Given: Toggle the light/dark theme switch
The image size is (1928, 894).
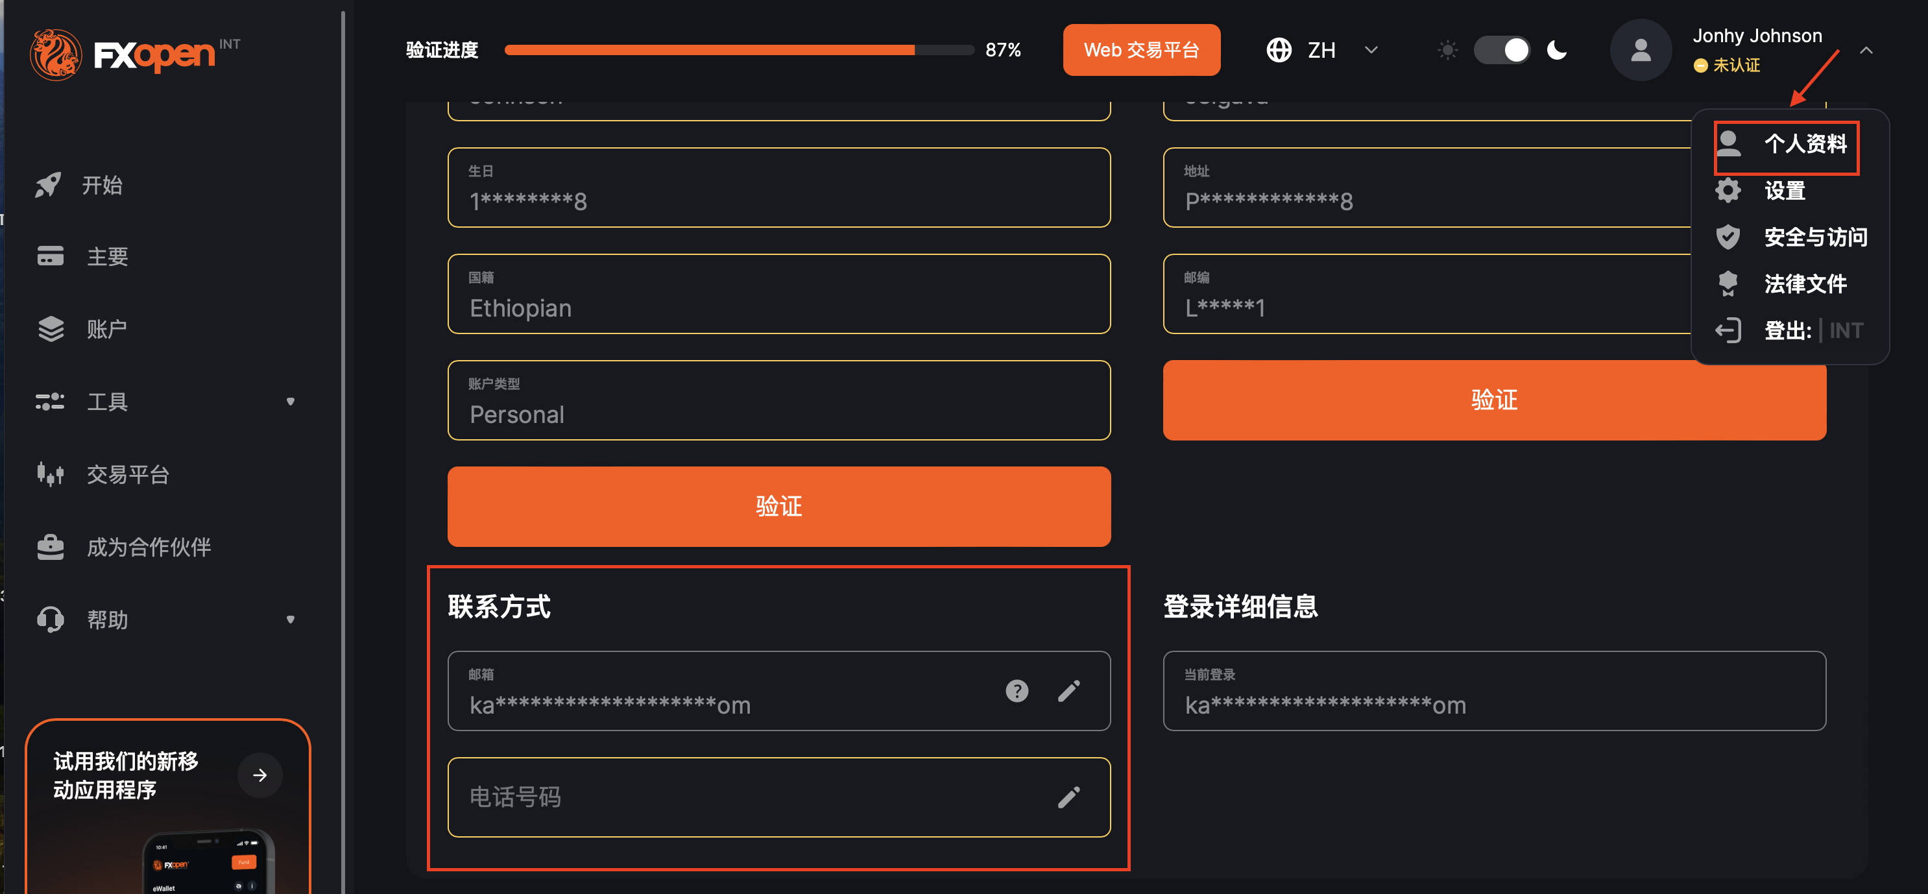Looking at the screenshot, I should point(1501,50).
